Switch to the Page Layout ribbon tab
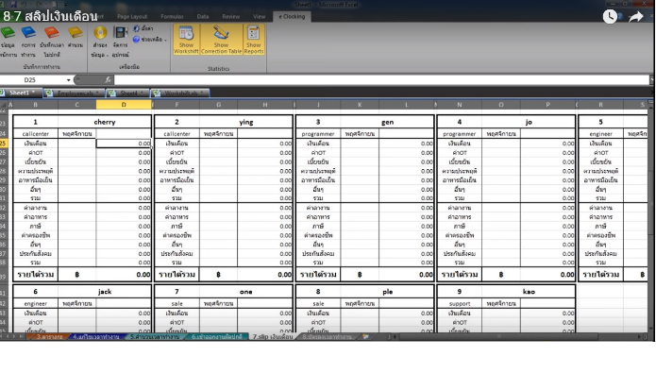 tap(132, 17)
